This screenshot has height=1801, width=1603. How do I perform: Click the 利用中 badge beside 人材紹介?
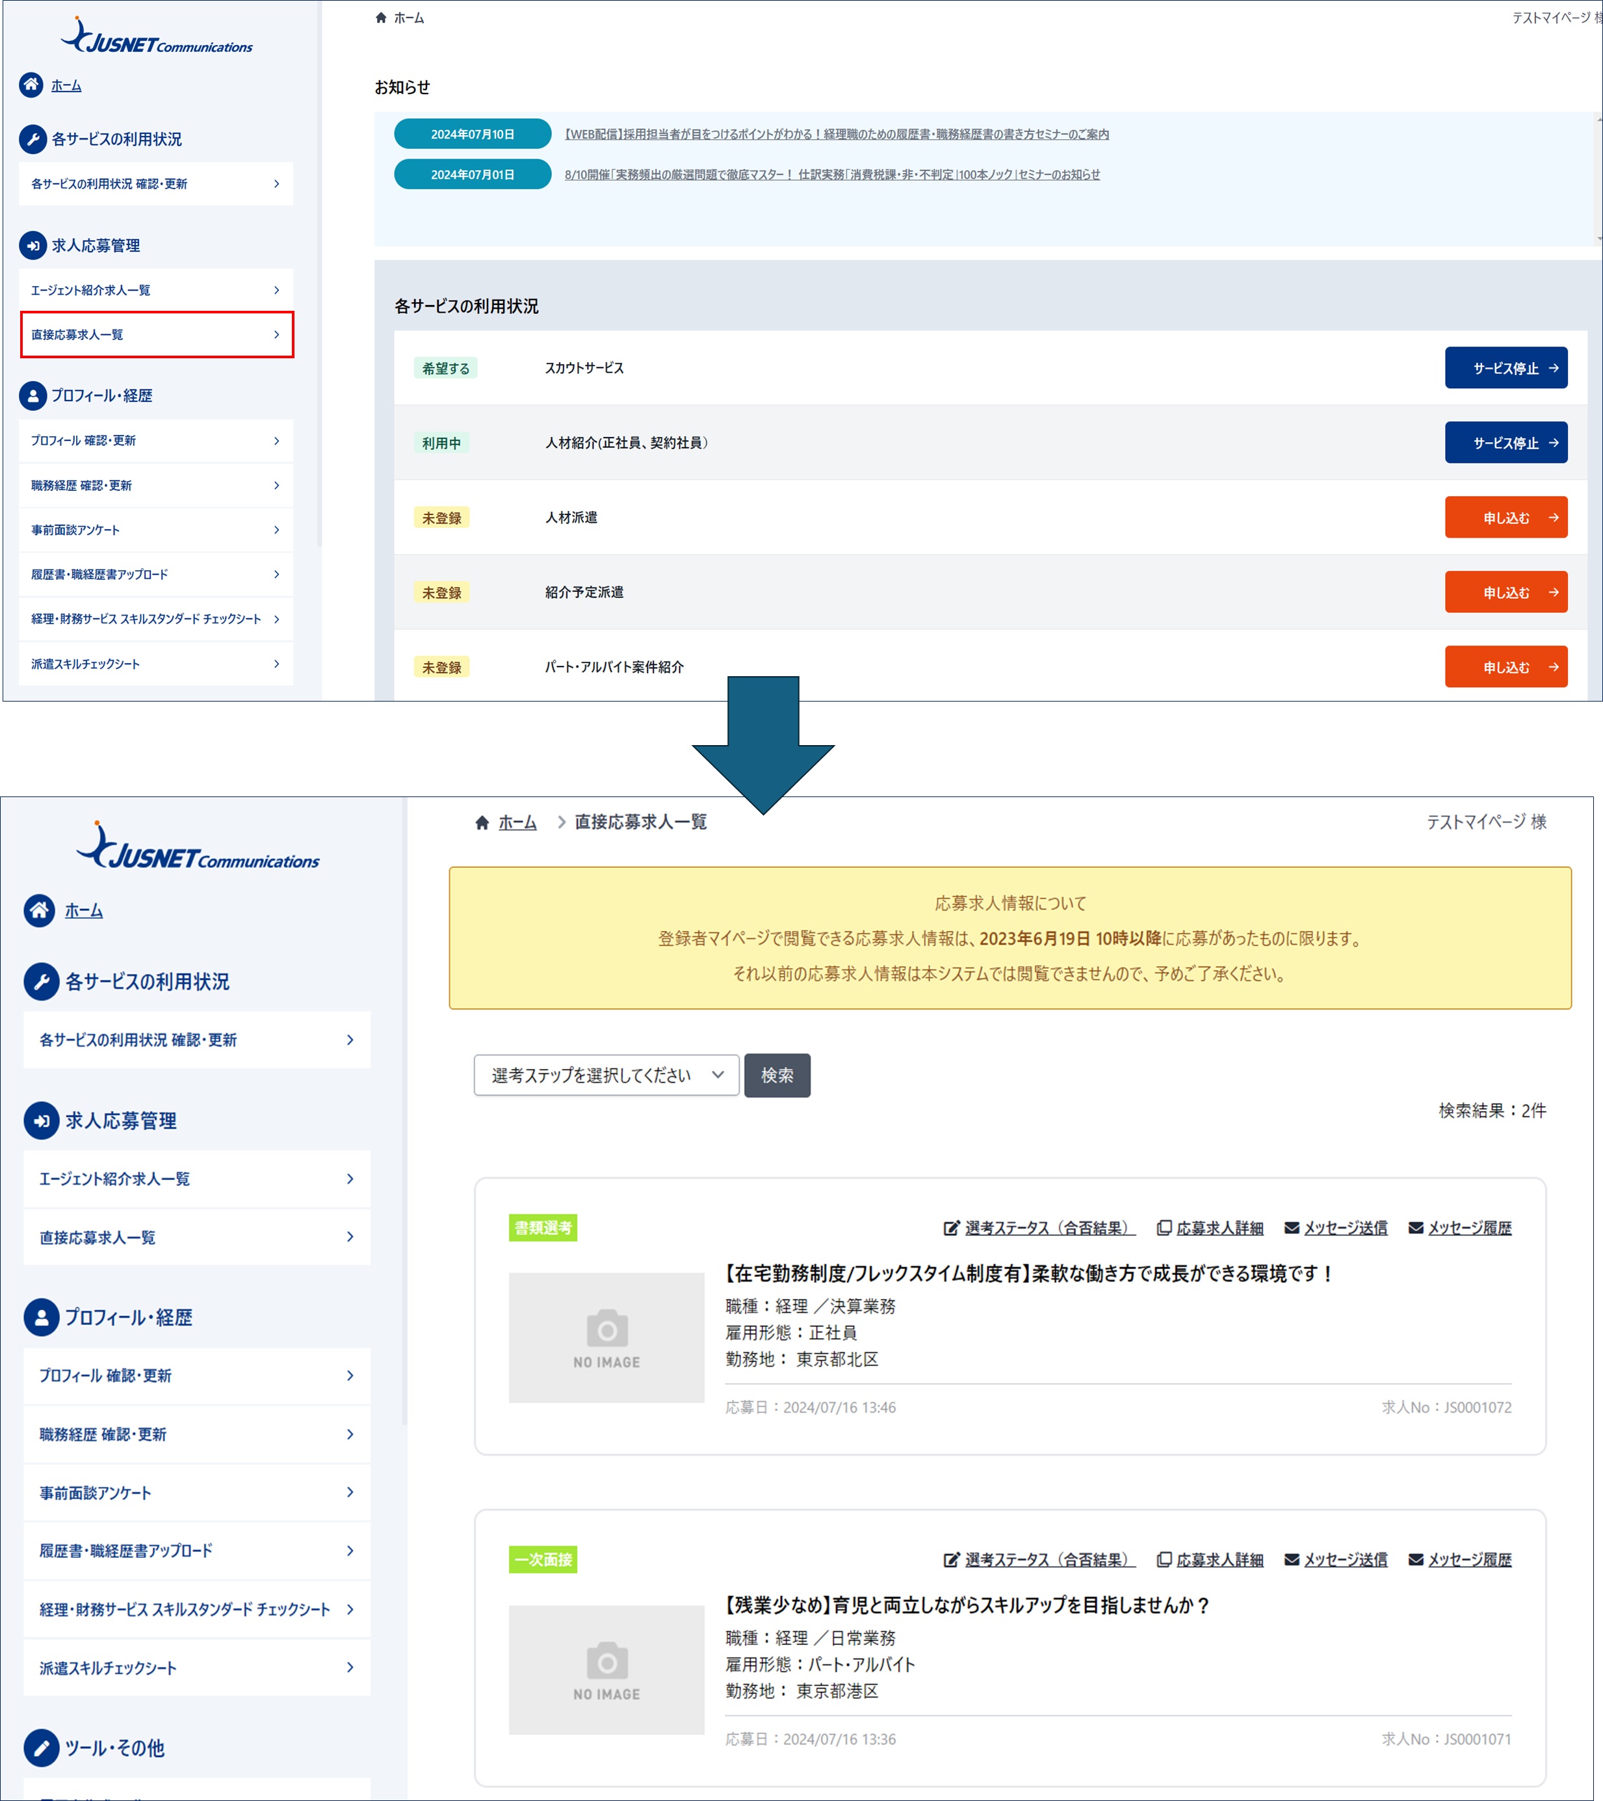click(x=441, y=443)
